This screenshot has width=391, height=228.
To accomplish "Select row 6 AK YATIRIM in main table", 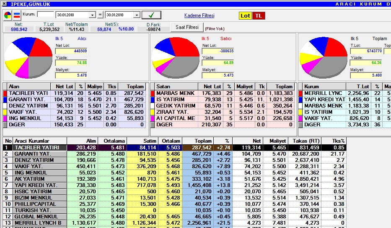I will click(175, 179).
